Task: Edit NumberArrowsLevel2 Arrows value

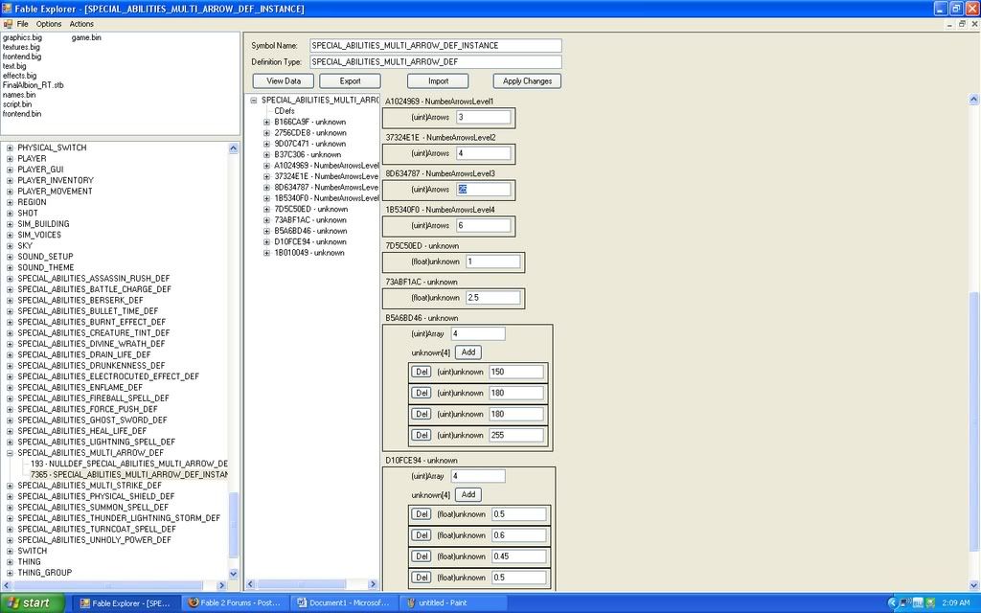Action: [x=483, y=153]
